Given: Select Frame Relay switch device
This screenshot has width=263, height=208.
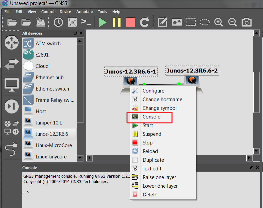Looking at the screenshot, I should [49, 100].
